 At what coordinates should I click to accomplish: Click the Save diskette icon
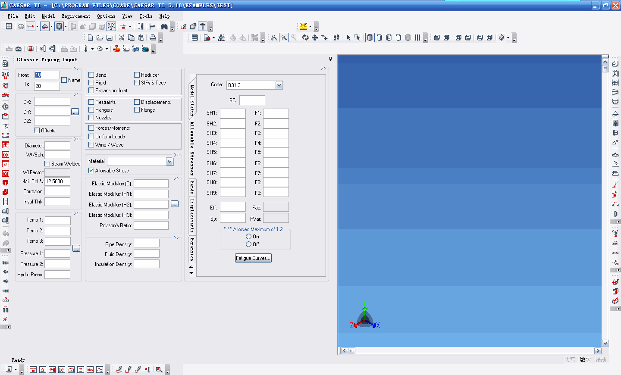click(110, 38)
